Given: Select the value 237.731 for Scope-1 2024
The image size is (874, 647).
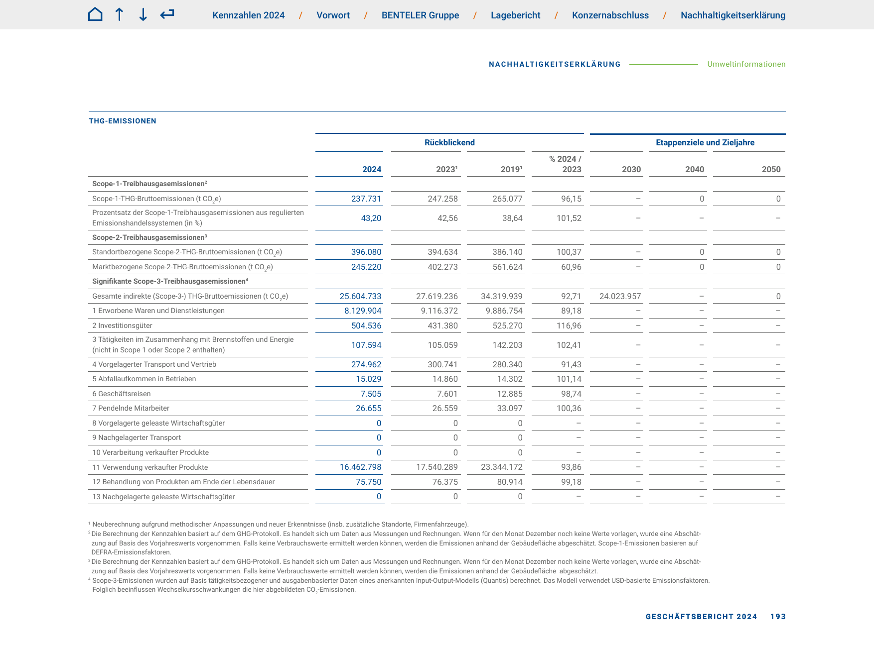Looking at the screenshot, I should coord(366,199).
